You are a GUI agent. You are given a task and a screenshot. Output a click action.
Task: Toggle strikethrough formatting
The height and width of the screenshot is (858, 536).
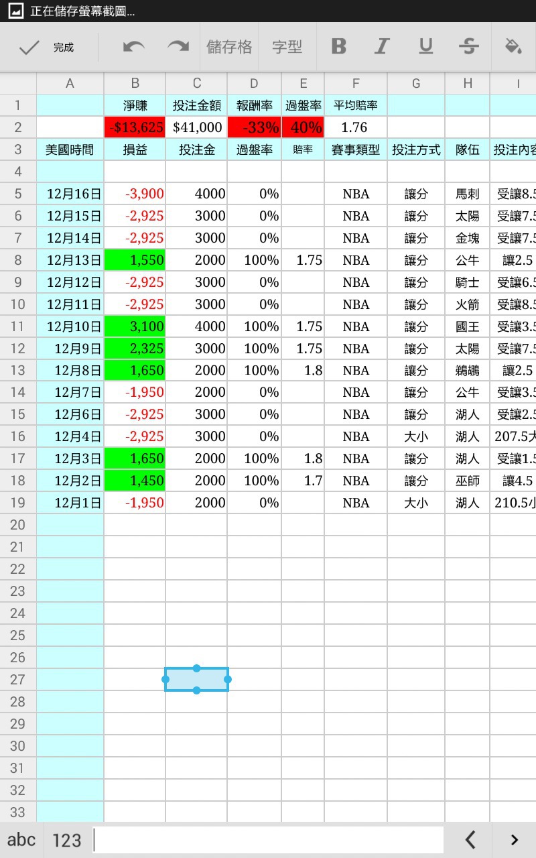(469, 47)
